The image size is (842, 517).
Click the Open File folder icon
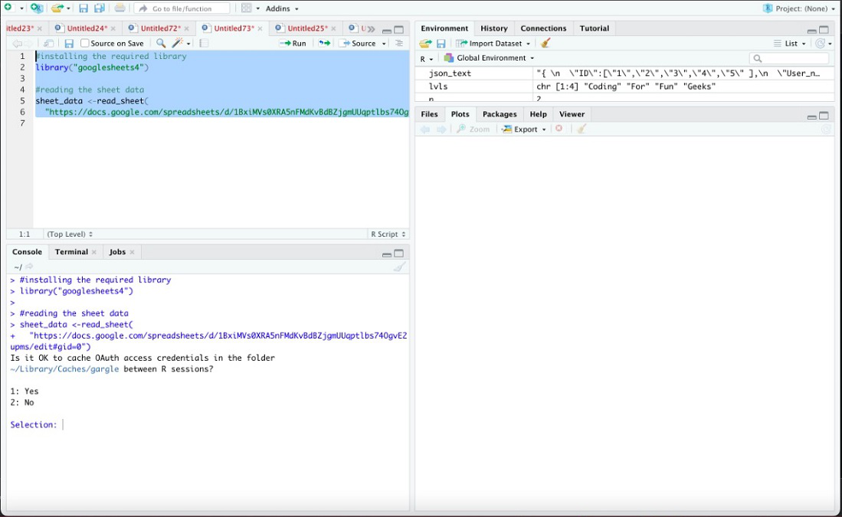57,8
